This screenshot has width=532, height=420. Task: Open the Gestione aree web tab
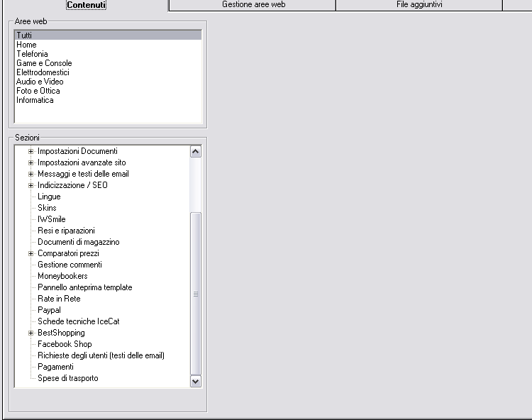[253, 5]
